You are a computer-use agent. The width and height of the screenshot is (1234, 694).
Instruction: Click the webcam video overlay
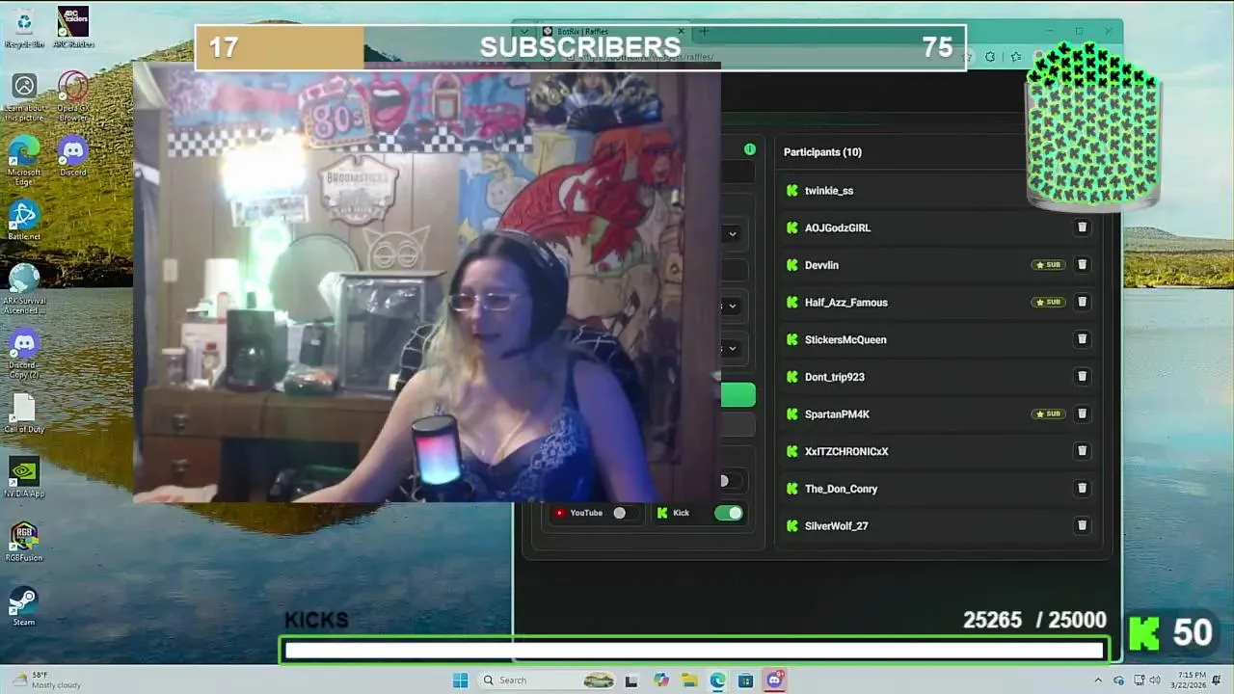pos(426,282)
